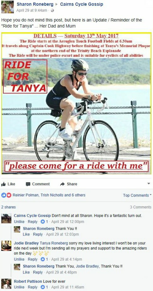This screenshot has height=291, width=153.
Task: Open post options arrow next to Share
Action: click(x=149, y=184)
